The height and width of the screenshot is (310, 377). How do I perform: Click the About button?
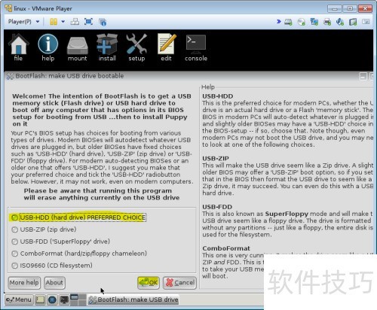tap(54, 283)
